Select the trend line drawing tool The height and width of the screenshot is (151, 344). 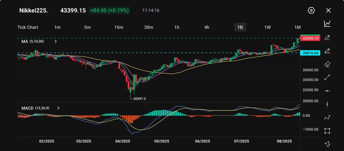327,77
